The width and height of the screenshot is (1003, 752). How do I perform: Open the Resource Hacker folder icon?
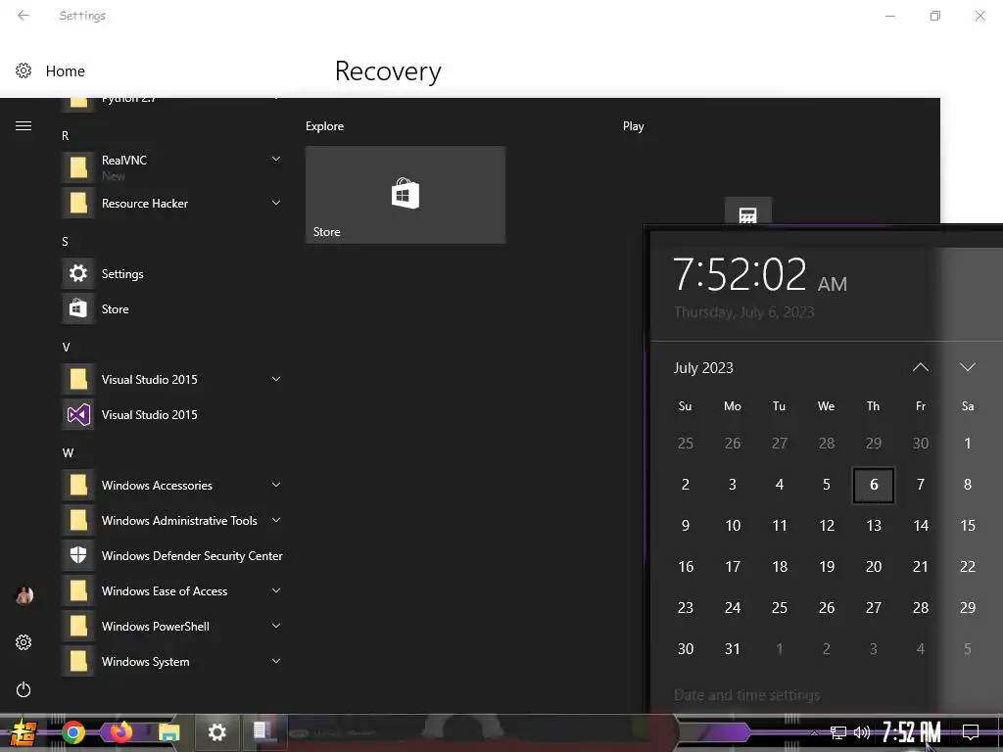coord(78,204)
